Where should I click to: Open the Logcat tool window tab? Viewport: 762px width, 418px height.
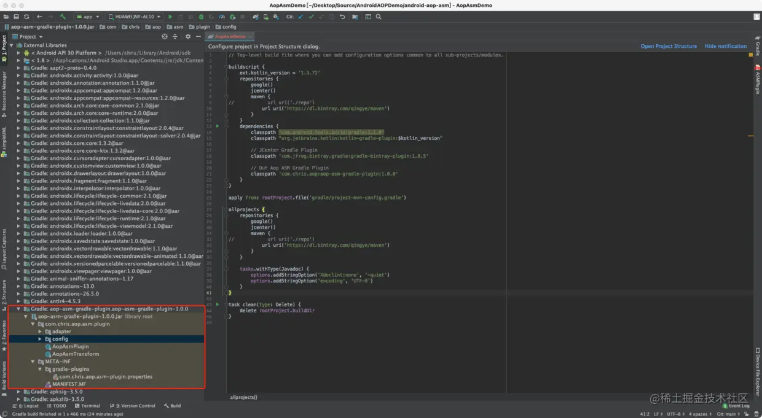tap(25, 406)
